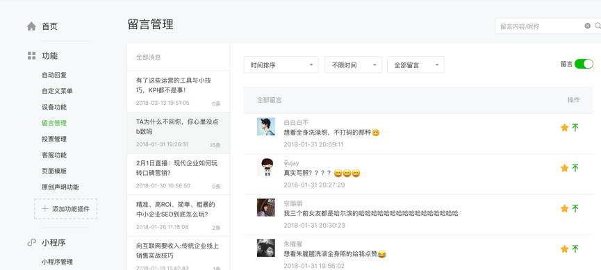
Task: Click the link icon beside 小程序
Action: click(31, 242)
